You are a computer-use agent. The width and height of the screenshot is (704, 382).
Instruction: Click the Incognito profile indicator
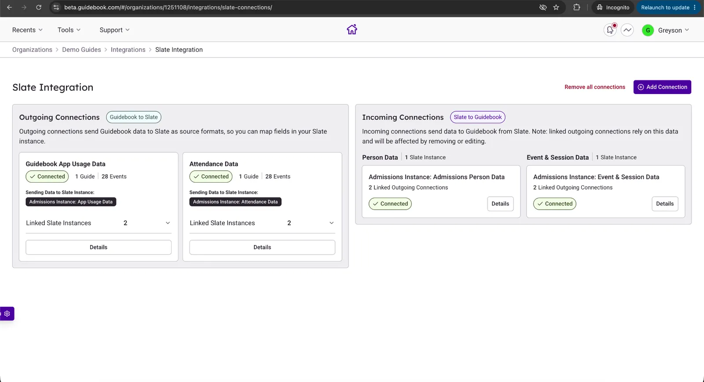[613, 7]
